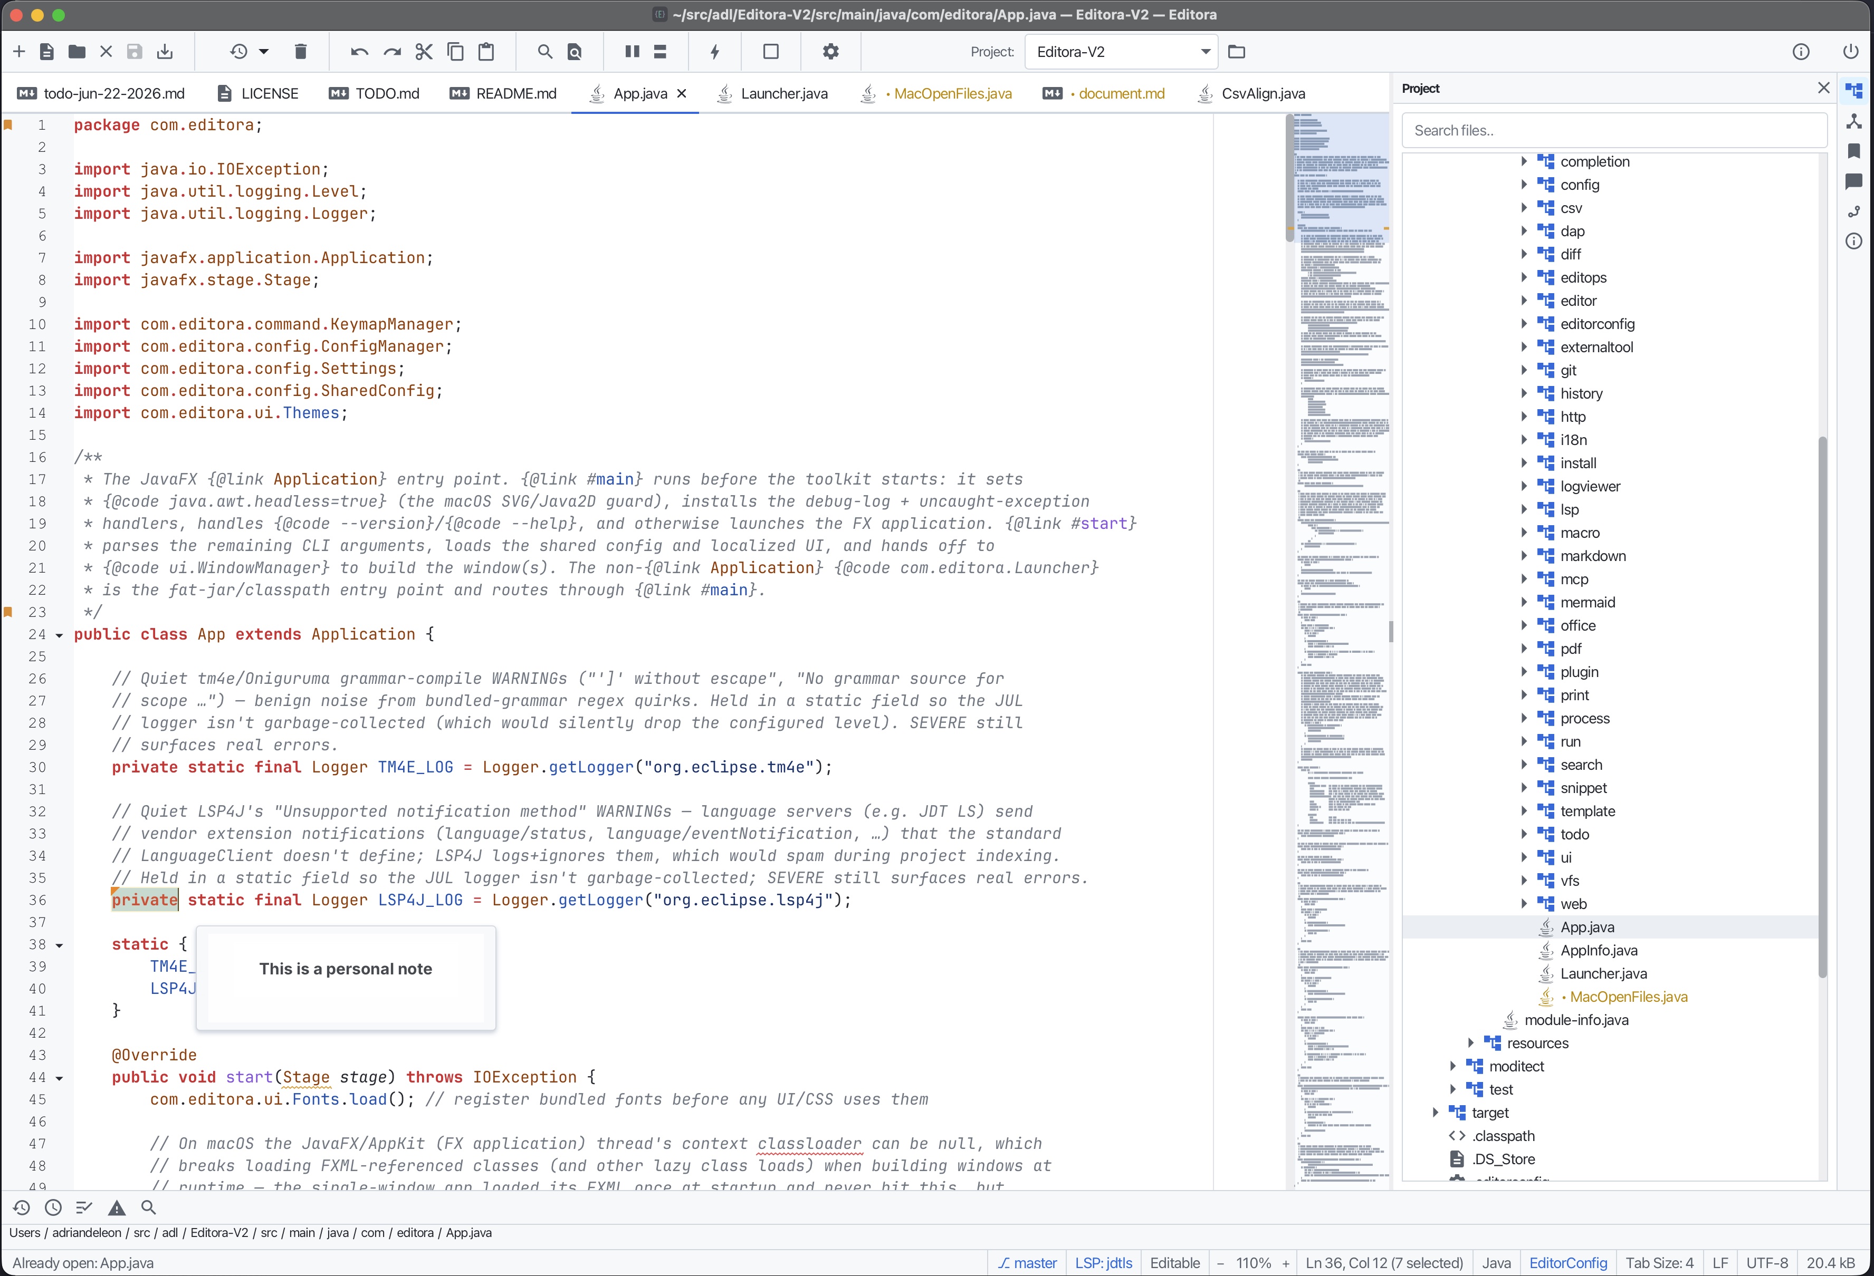1874x1276 pixels.
Task: Click the lightning bolt run icon
Action: coord(714,52)
